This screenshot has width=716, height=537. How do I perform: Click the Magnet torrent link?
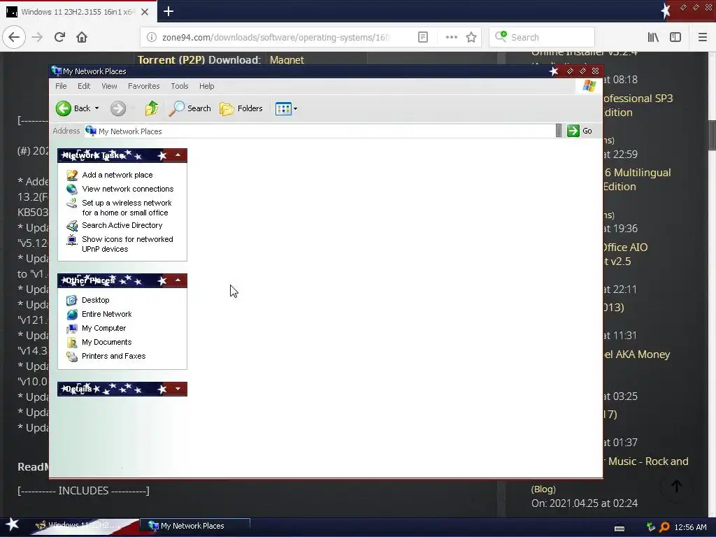(x=287, y=60)
